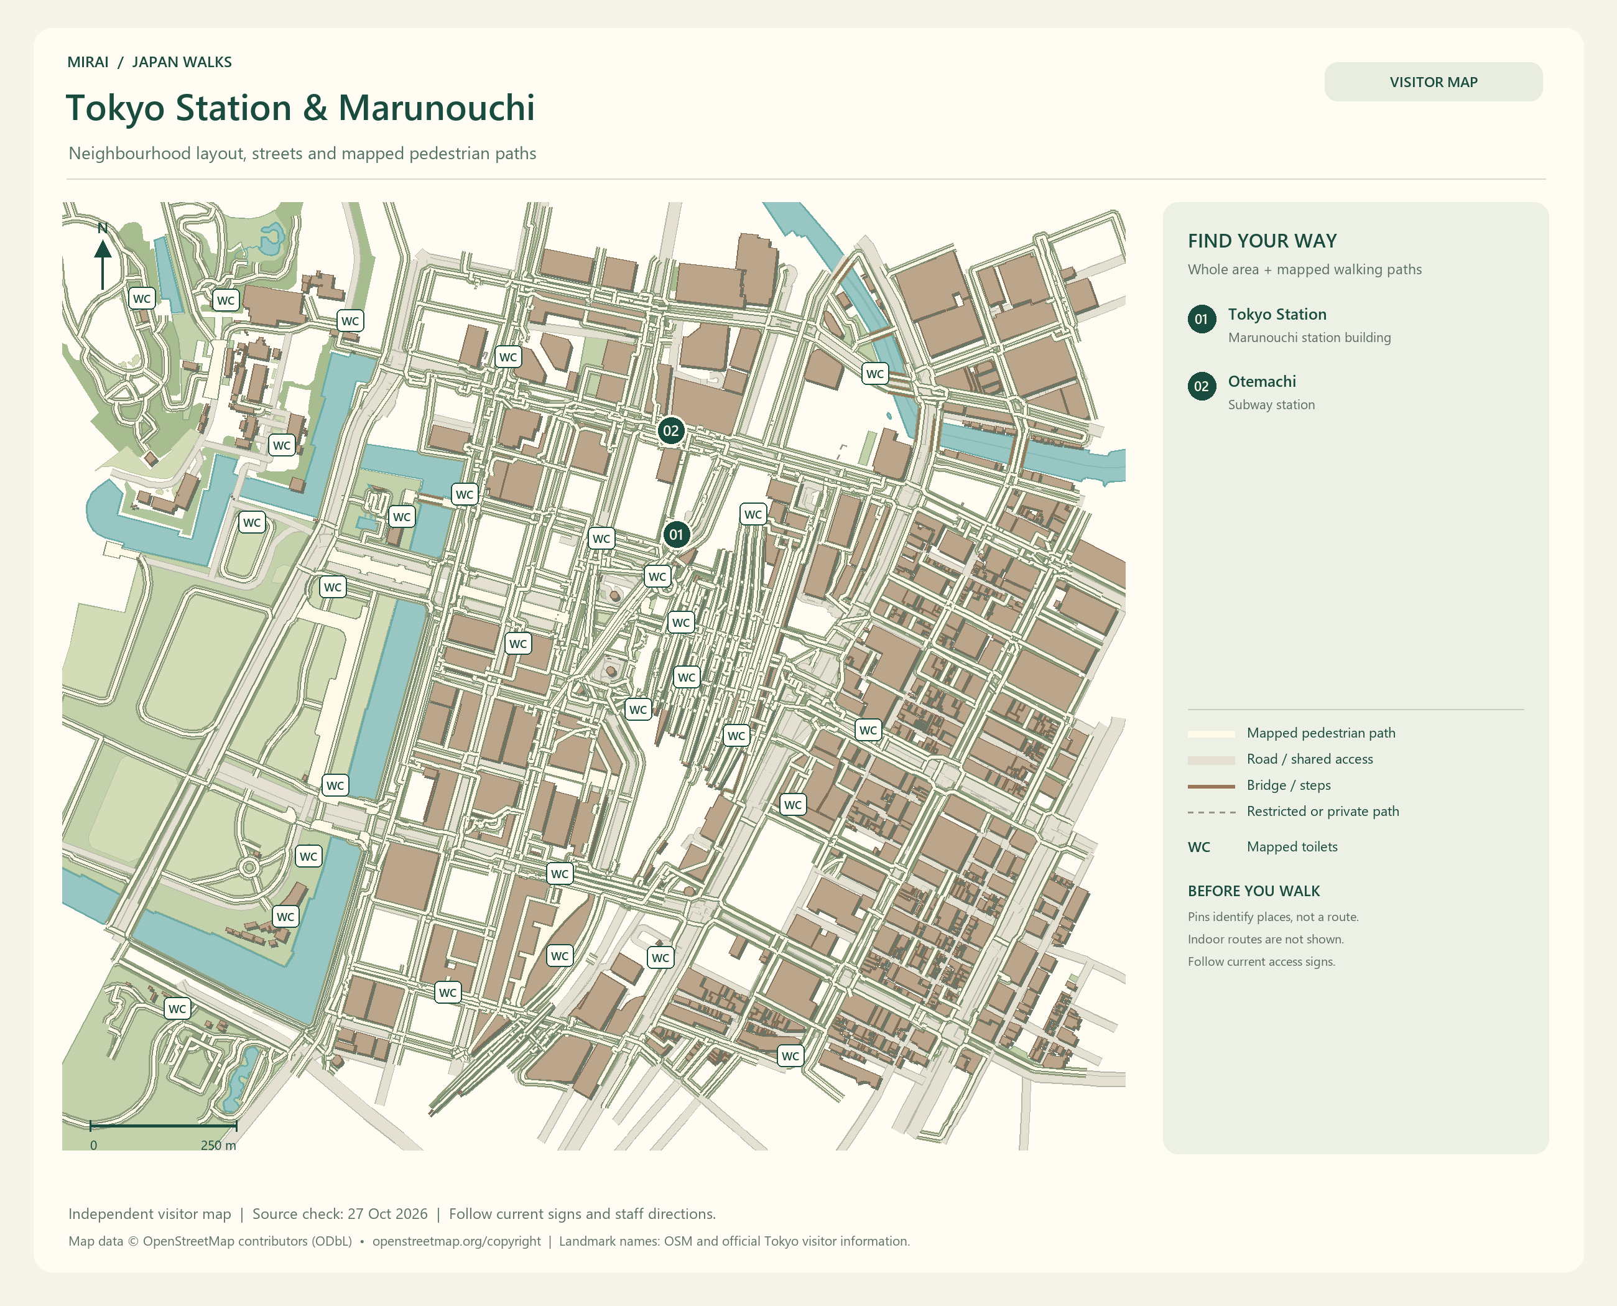Click 'Marunouchi station building' caption

1309,338
